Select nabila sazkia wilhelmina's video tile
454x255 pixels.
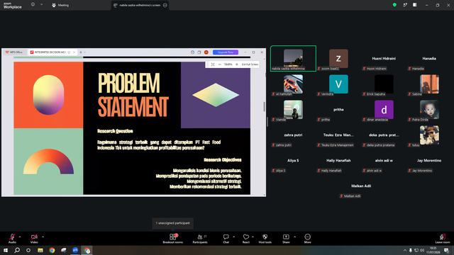[293, 58]
